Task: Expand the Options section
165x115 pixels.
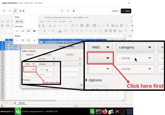Action: (27, 80)
